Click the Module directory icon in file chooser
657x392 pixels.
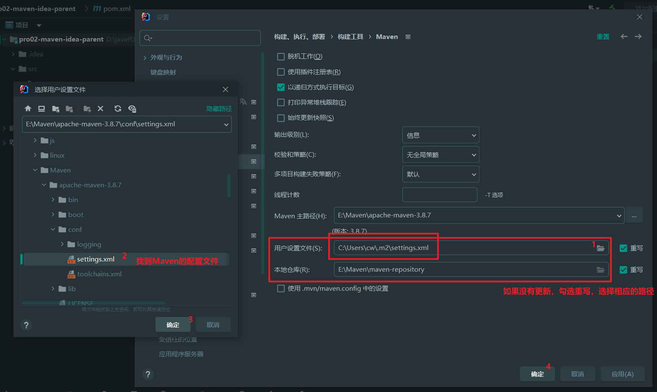coord(69,108)
